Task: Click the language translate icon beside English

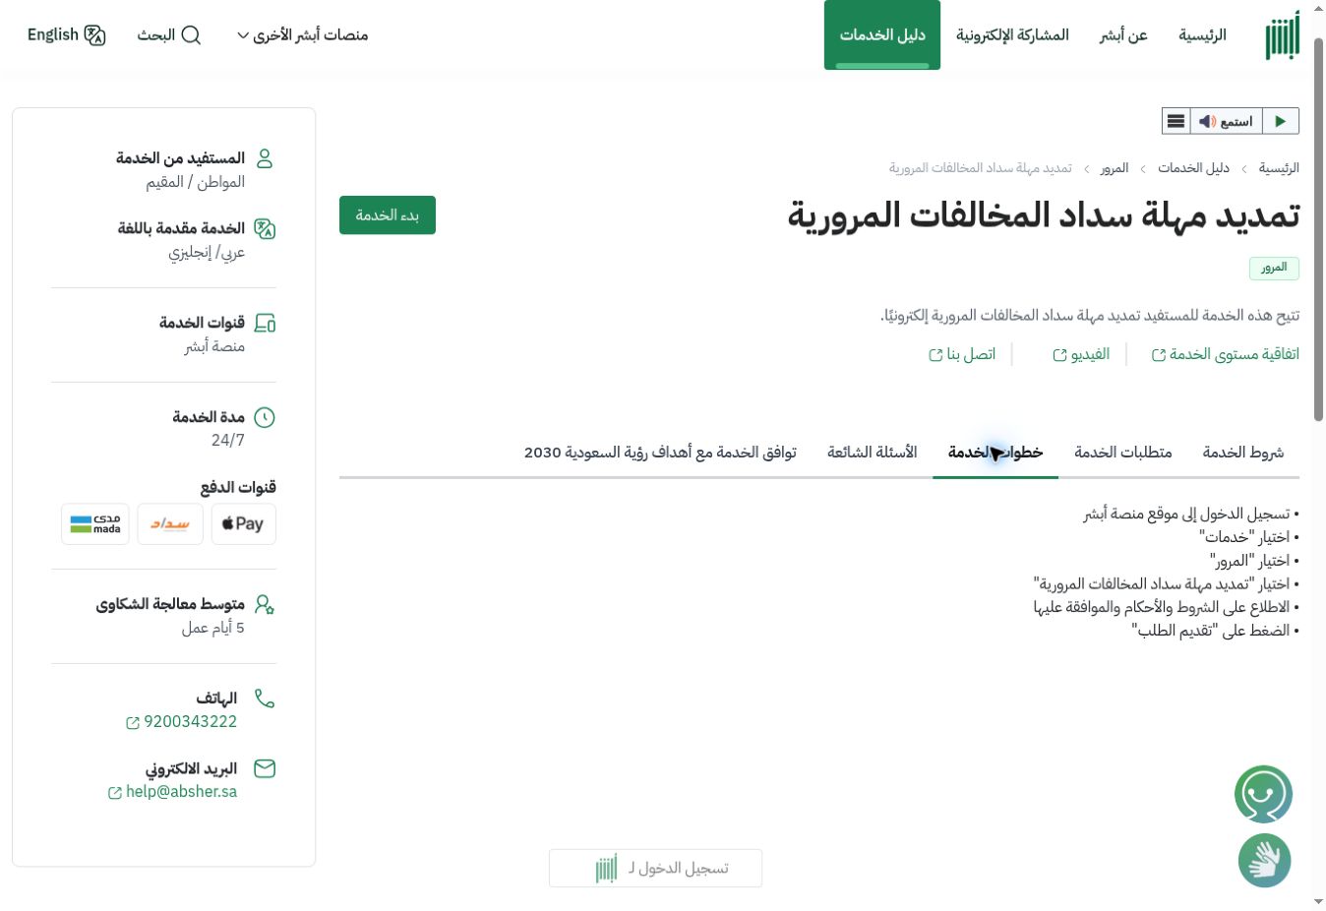Action: point(94,35)
